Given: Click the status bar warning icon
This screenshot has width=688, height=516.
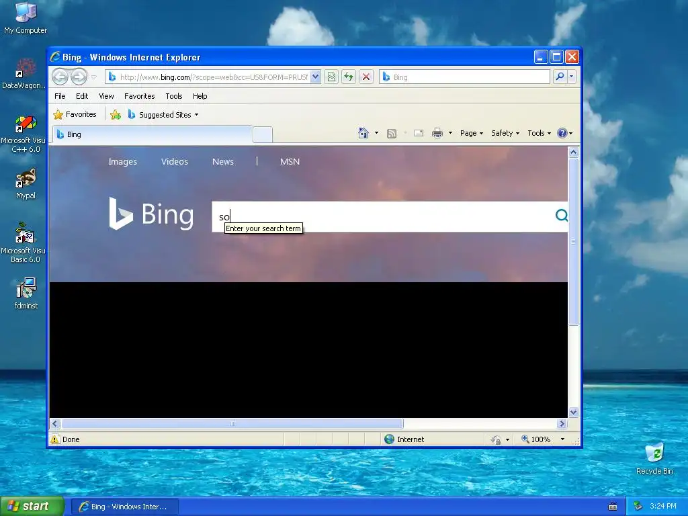Looking at the screenshot, I should click(x=55, y=439).
